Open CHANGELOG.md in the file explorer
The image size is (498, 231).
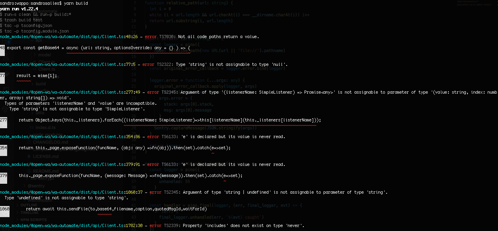pos(47,142)
